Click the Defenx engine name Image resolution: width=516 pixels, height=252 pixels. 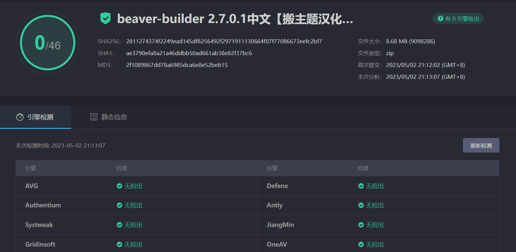[277, 186]
